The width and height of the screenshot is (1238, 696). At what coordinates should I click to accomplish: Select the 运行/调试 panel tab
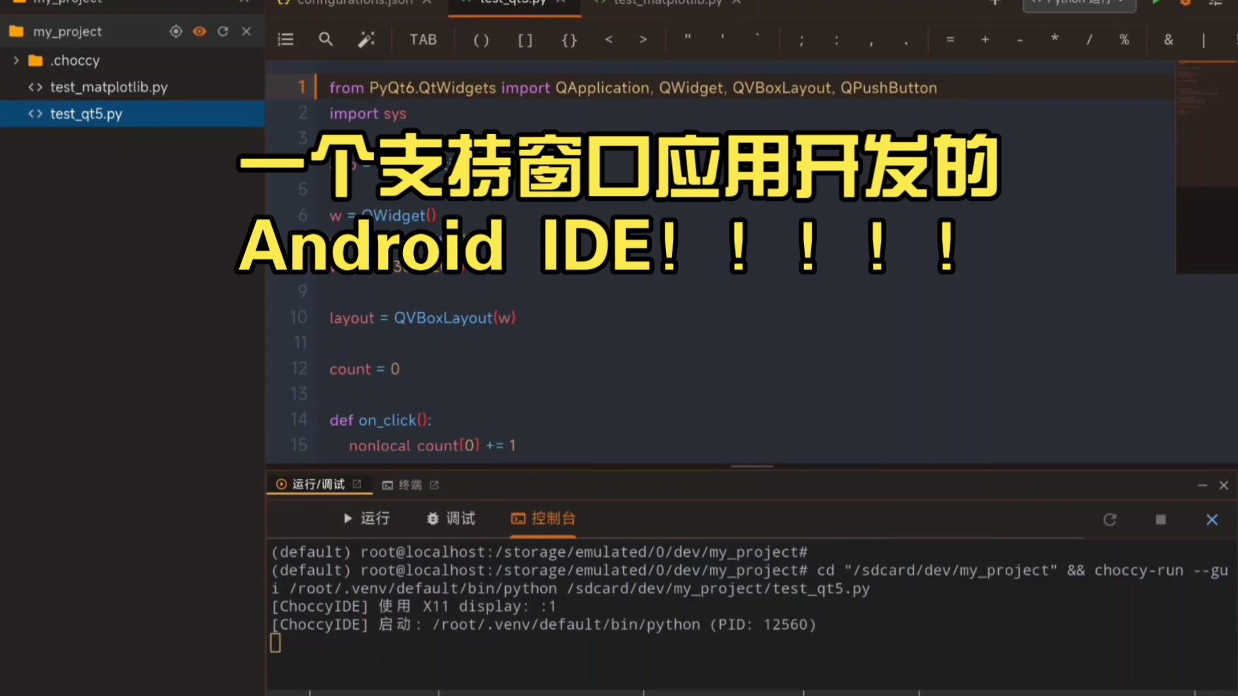(x=318, y=484)
